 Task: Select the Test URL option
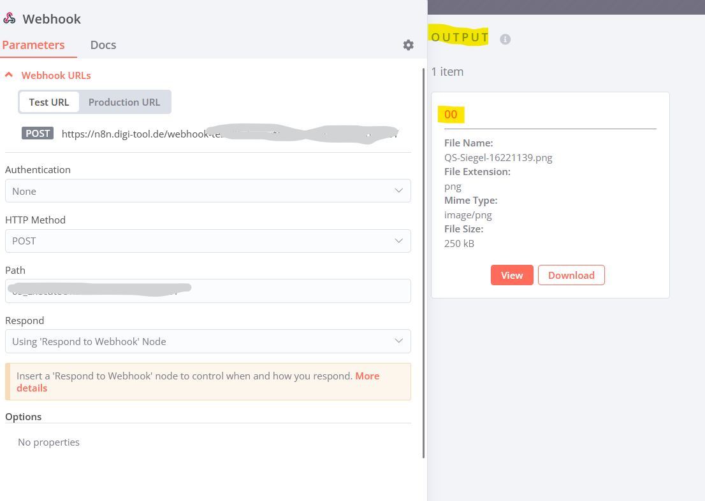tap(49, 102)
